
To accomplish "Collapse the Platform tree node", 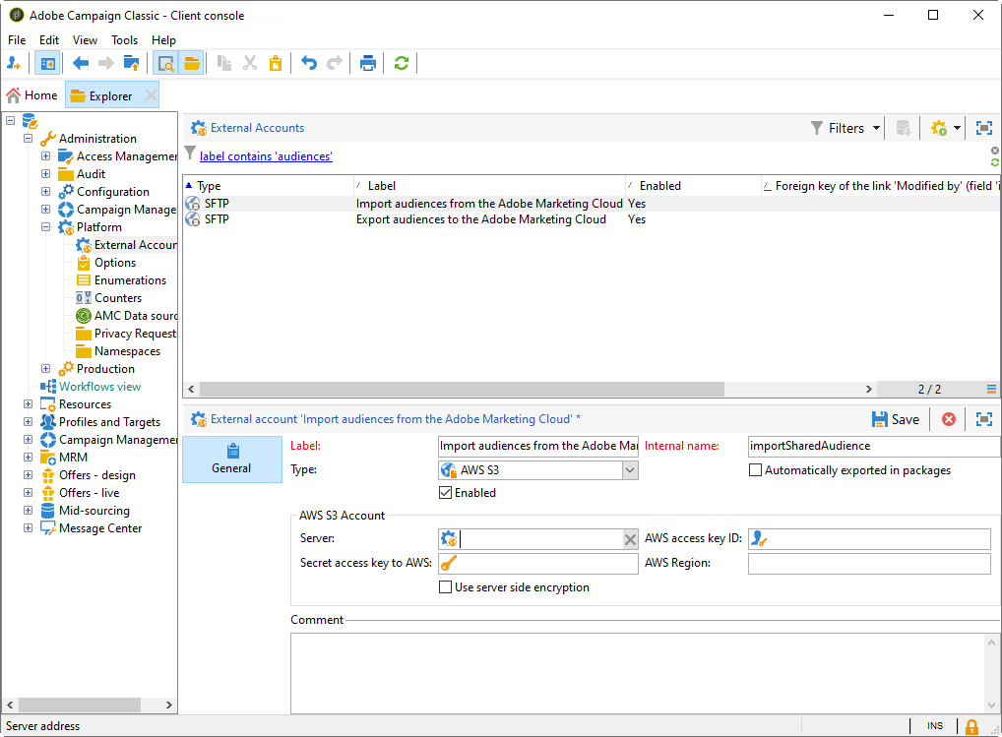I will (x=46, y=226).
